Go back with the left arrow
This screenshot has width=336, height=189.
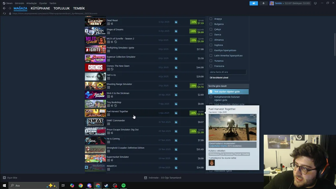[x=4, y=8]
